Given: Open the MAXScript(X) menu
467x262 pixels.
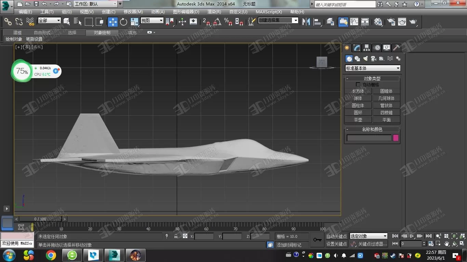Looking at the screenshot, I should click(269, 12).
